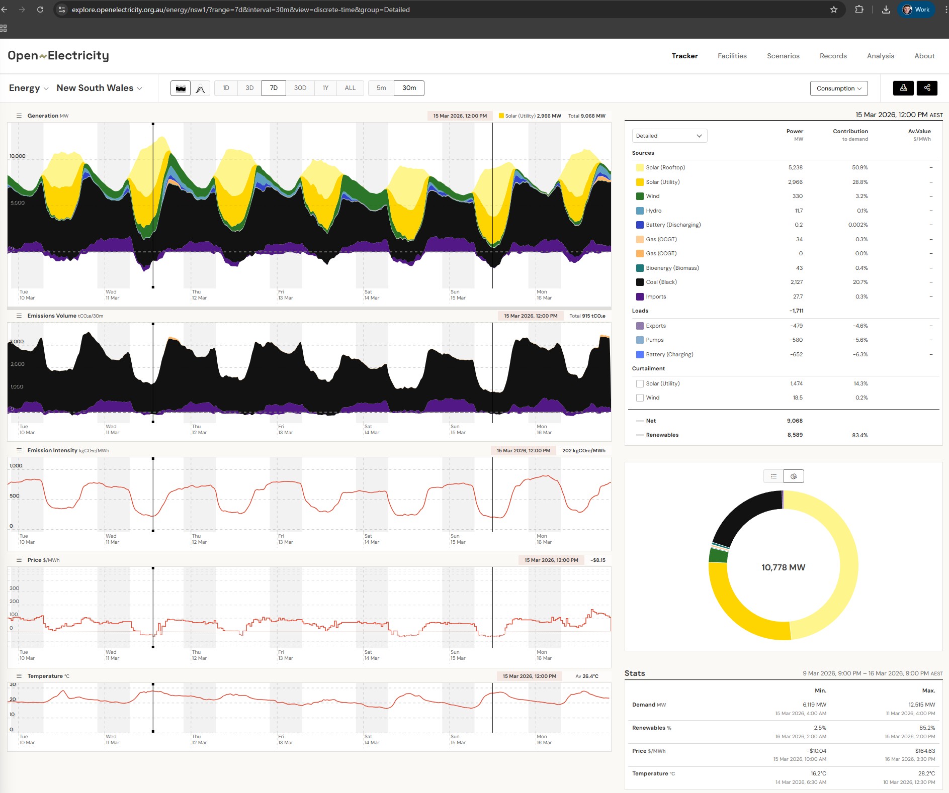Select the stacked area chart view icon

pos(181,88)
